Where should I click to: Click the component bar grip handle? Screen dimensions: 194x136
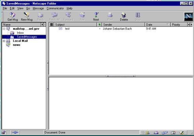(x=142, y=133)
